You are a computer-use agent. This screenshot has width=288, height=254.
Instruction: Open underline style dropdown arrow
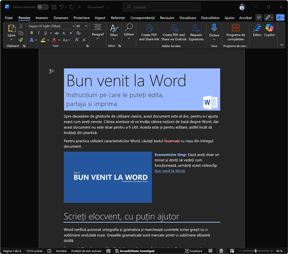pos(51,33)
